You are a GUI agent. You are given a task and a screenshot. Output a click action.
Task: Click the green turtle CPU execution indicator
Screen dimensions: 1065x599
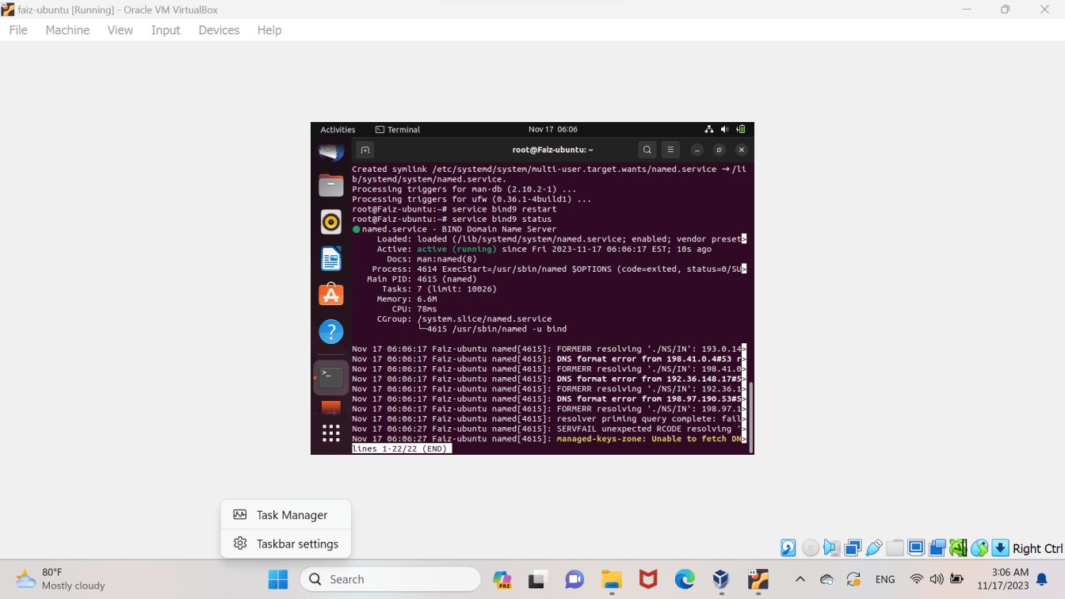coord(958,547)
